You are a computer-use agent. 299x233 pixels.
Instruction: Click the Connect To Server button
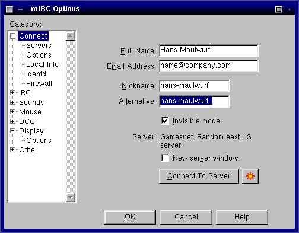199,176
